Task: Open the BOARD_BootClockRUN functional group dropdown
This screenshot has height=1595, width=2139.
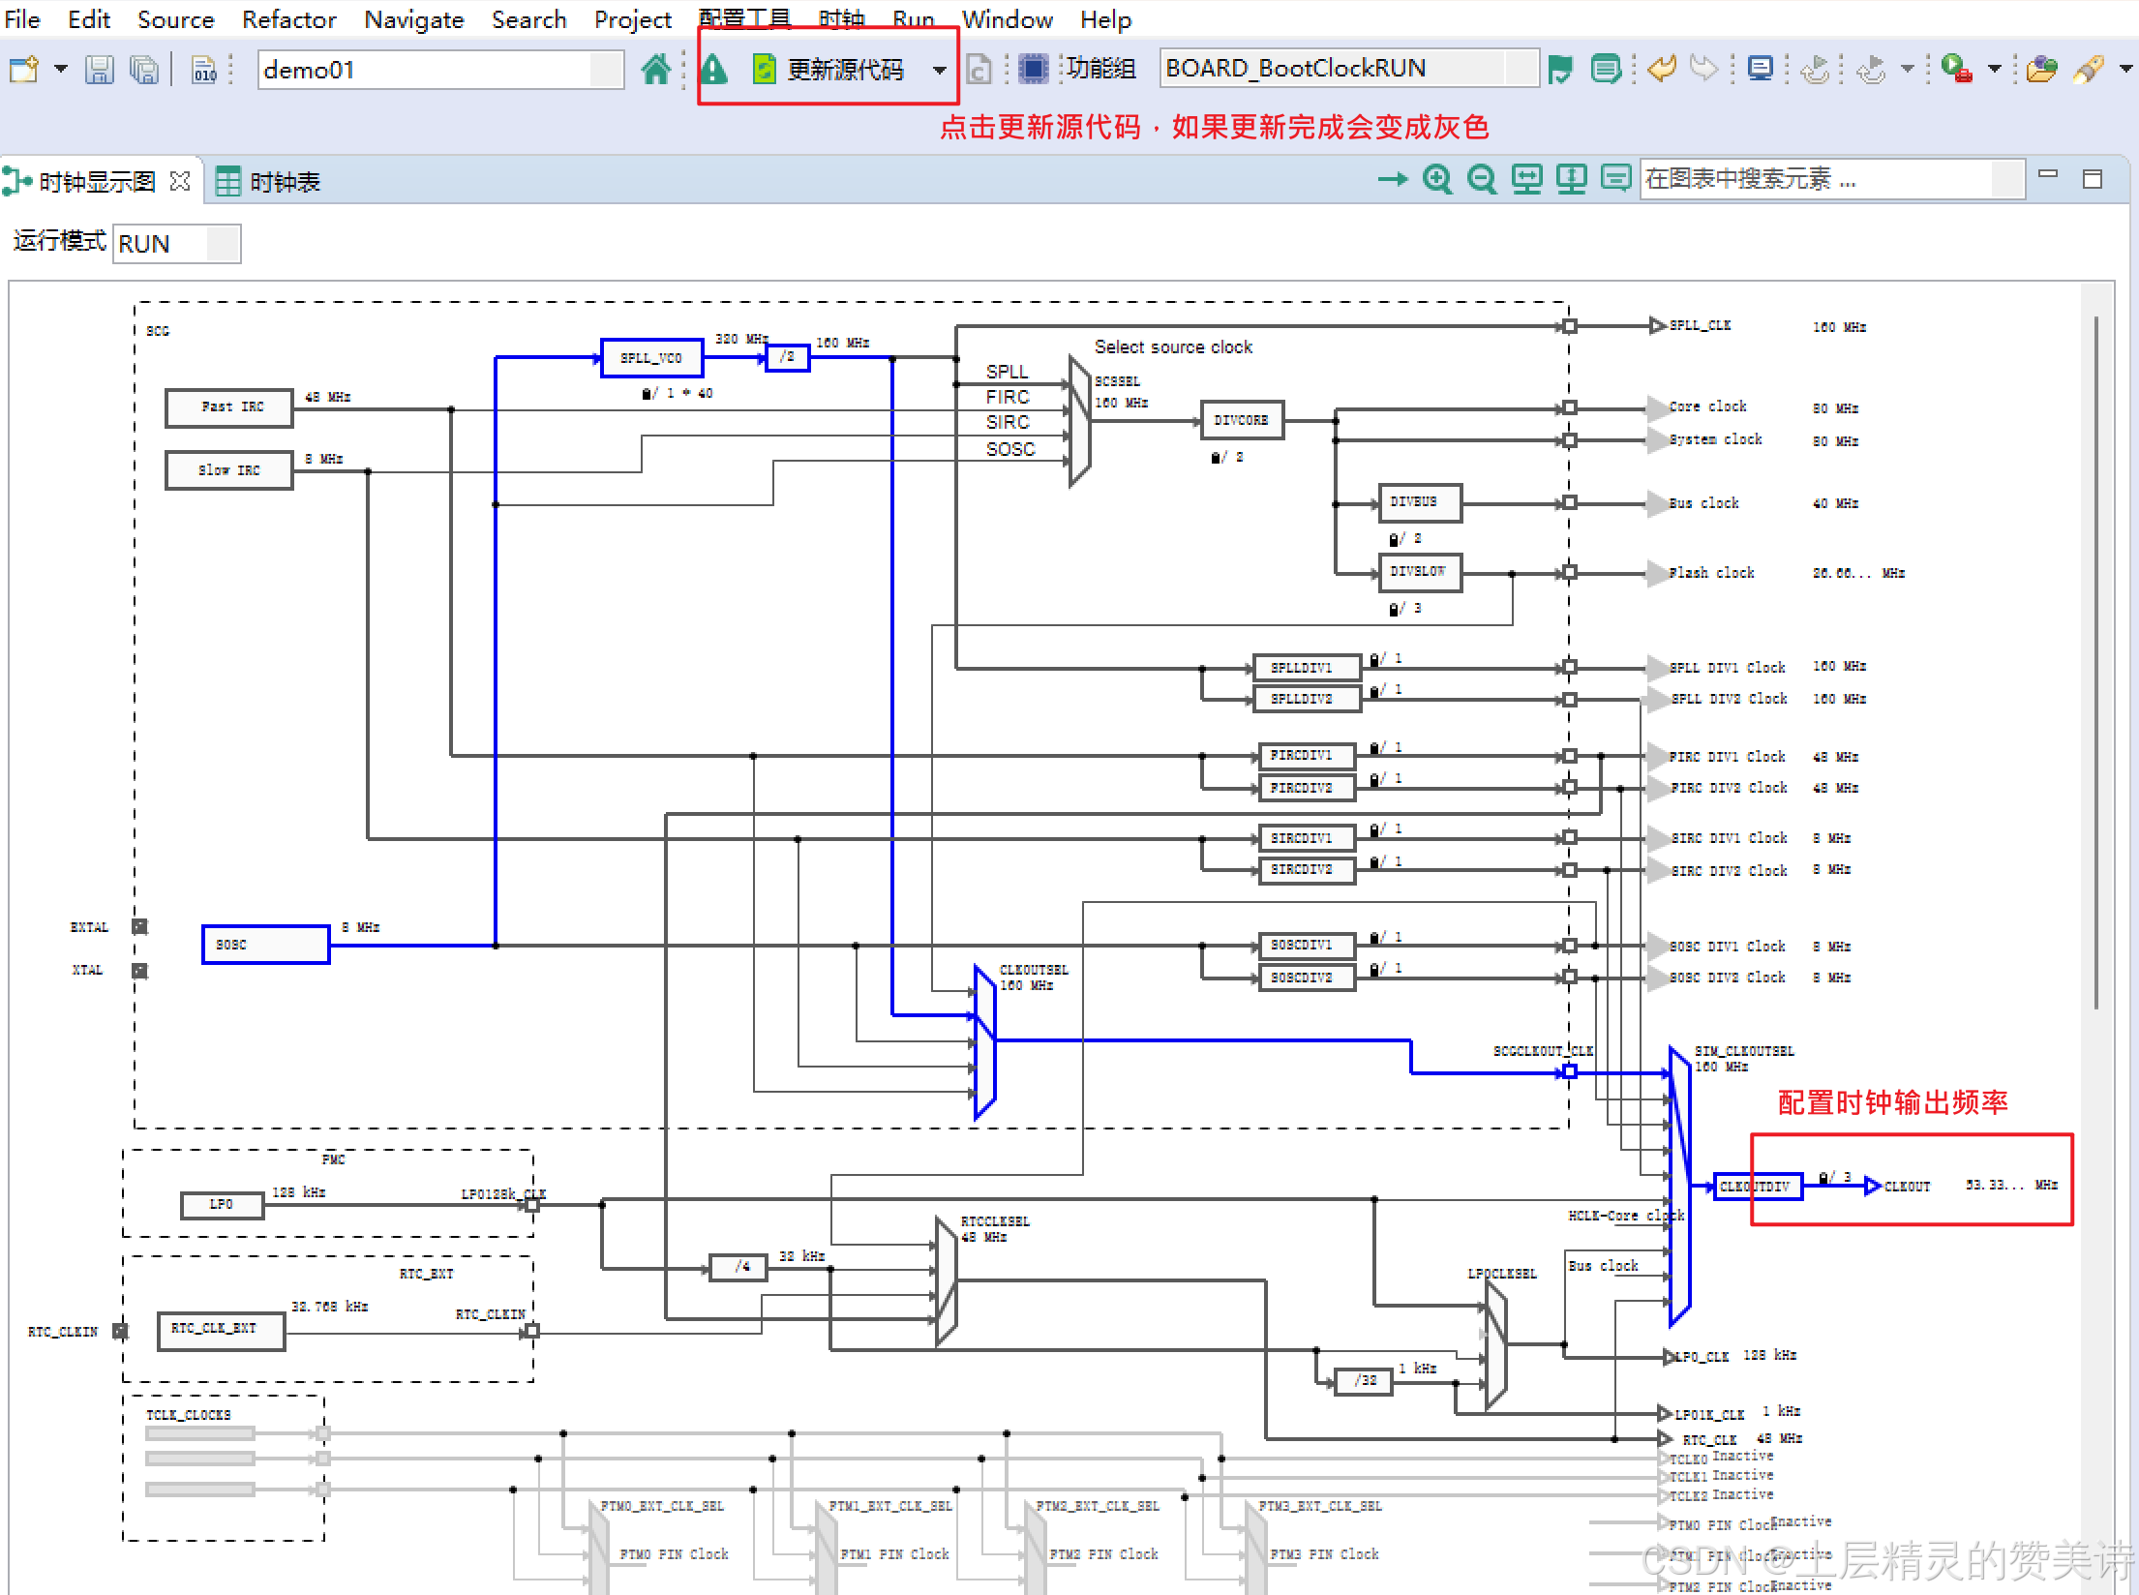Action: [x=1521, y=69]
